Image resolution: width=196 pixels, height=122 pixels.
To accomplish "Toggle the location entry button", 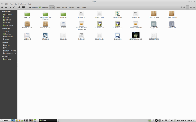I will 181,8.
